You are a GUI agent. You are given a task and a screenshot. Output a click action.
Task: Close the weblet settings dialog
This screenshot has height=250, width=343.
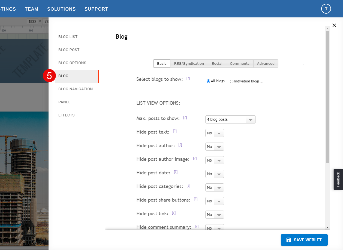pyautogui.click(x=334, y=25)
